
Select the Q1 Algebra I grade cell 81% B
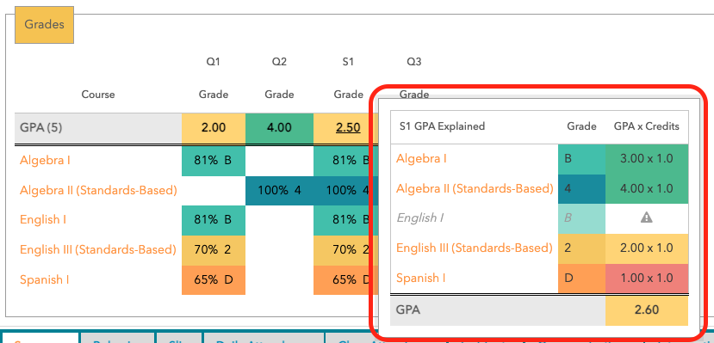(214, 161)
